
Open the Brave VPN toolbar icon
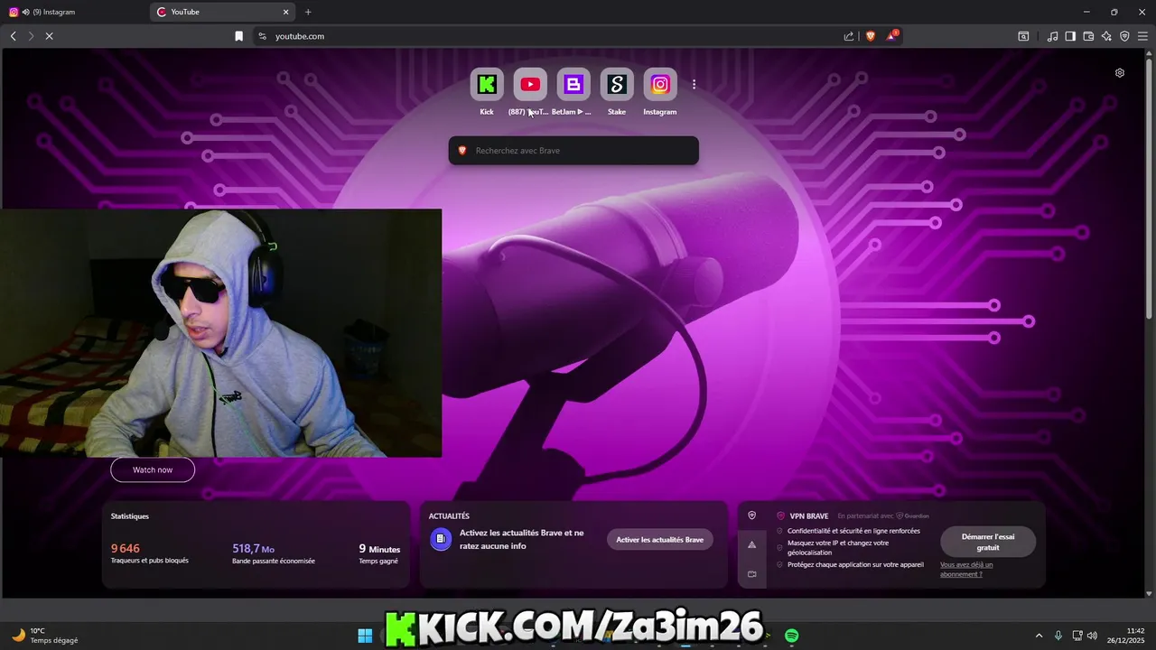1124,36
